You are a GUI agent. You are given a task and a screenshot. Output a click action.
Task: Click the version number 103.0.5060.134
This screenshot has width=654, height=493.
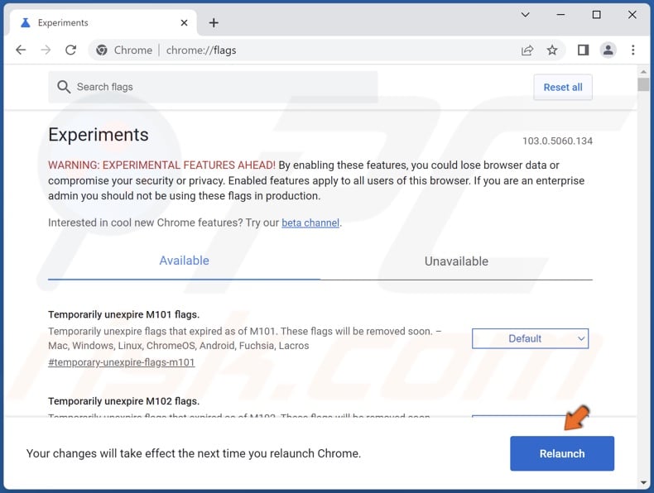pyautogui.click(x=557, y=141)
